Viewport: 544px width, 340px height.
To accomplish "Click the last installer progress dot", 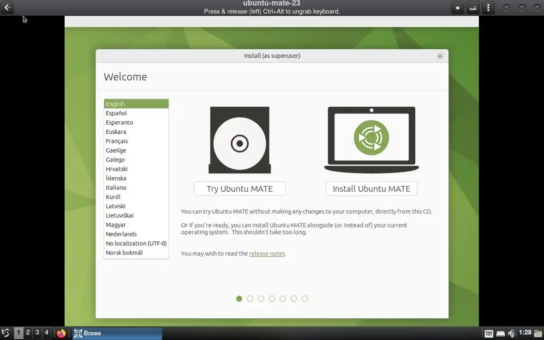I will click(305, 299).
